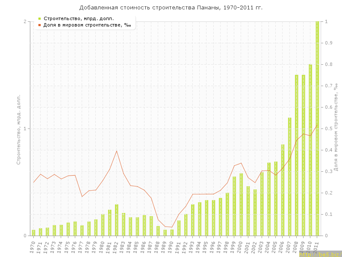Viewport: 342px width, 257px height.
Task: Select the 2006 green bar
Action: point(283,190)
